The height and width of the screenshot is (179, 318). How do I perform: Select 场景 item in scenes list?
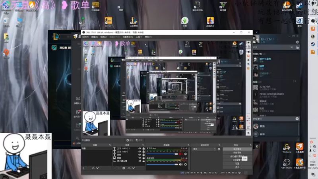[x=96, y=148]
